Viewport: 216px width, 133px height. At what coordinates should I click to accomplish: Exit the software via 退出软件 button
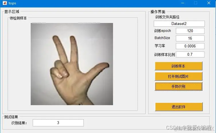179,107
